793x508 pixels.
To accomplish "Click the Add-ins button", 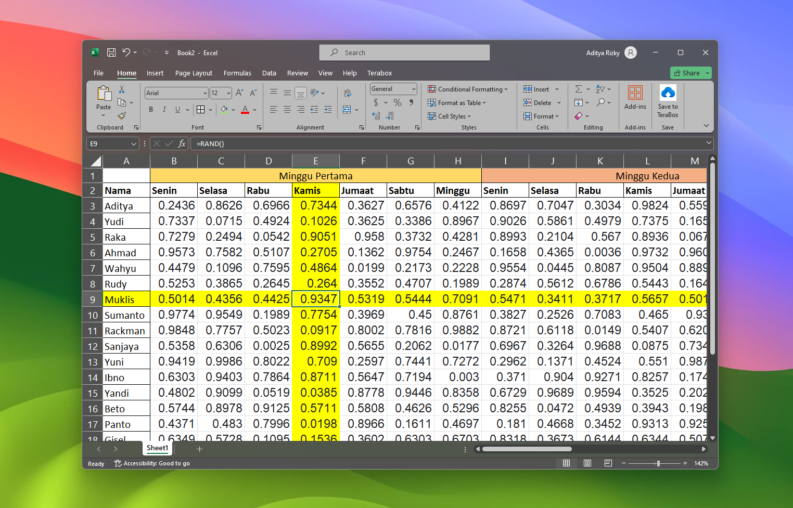I will [x=635, y=97].
